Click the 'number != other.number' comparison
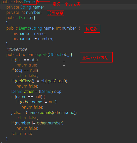137x143 pixels. click(x=39, y=123)
